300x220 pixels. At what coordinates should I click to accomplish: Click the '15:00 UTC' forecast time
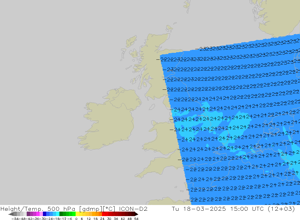[x=247, y=209]
